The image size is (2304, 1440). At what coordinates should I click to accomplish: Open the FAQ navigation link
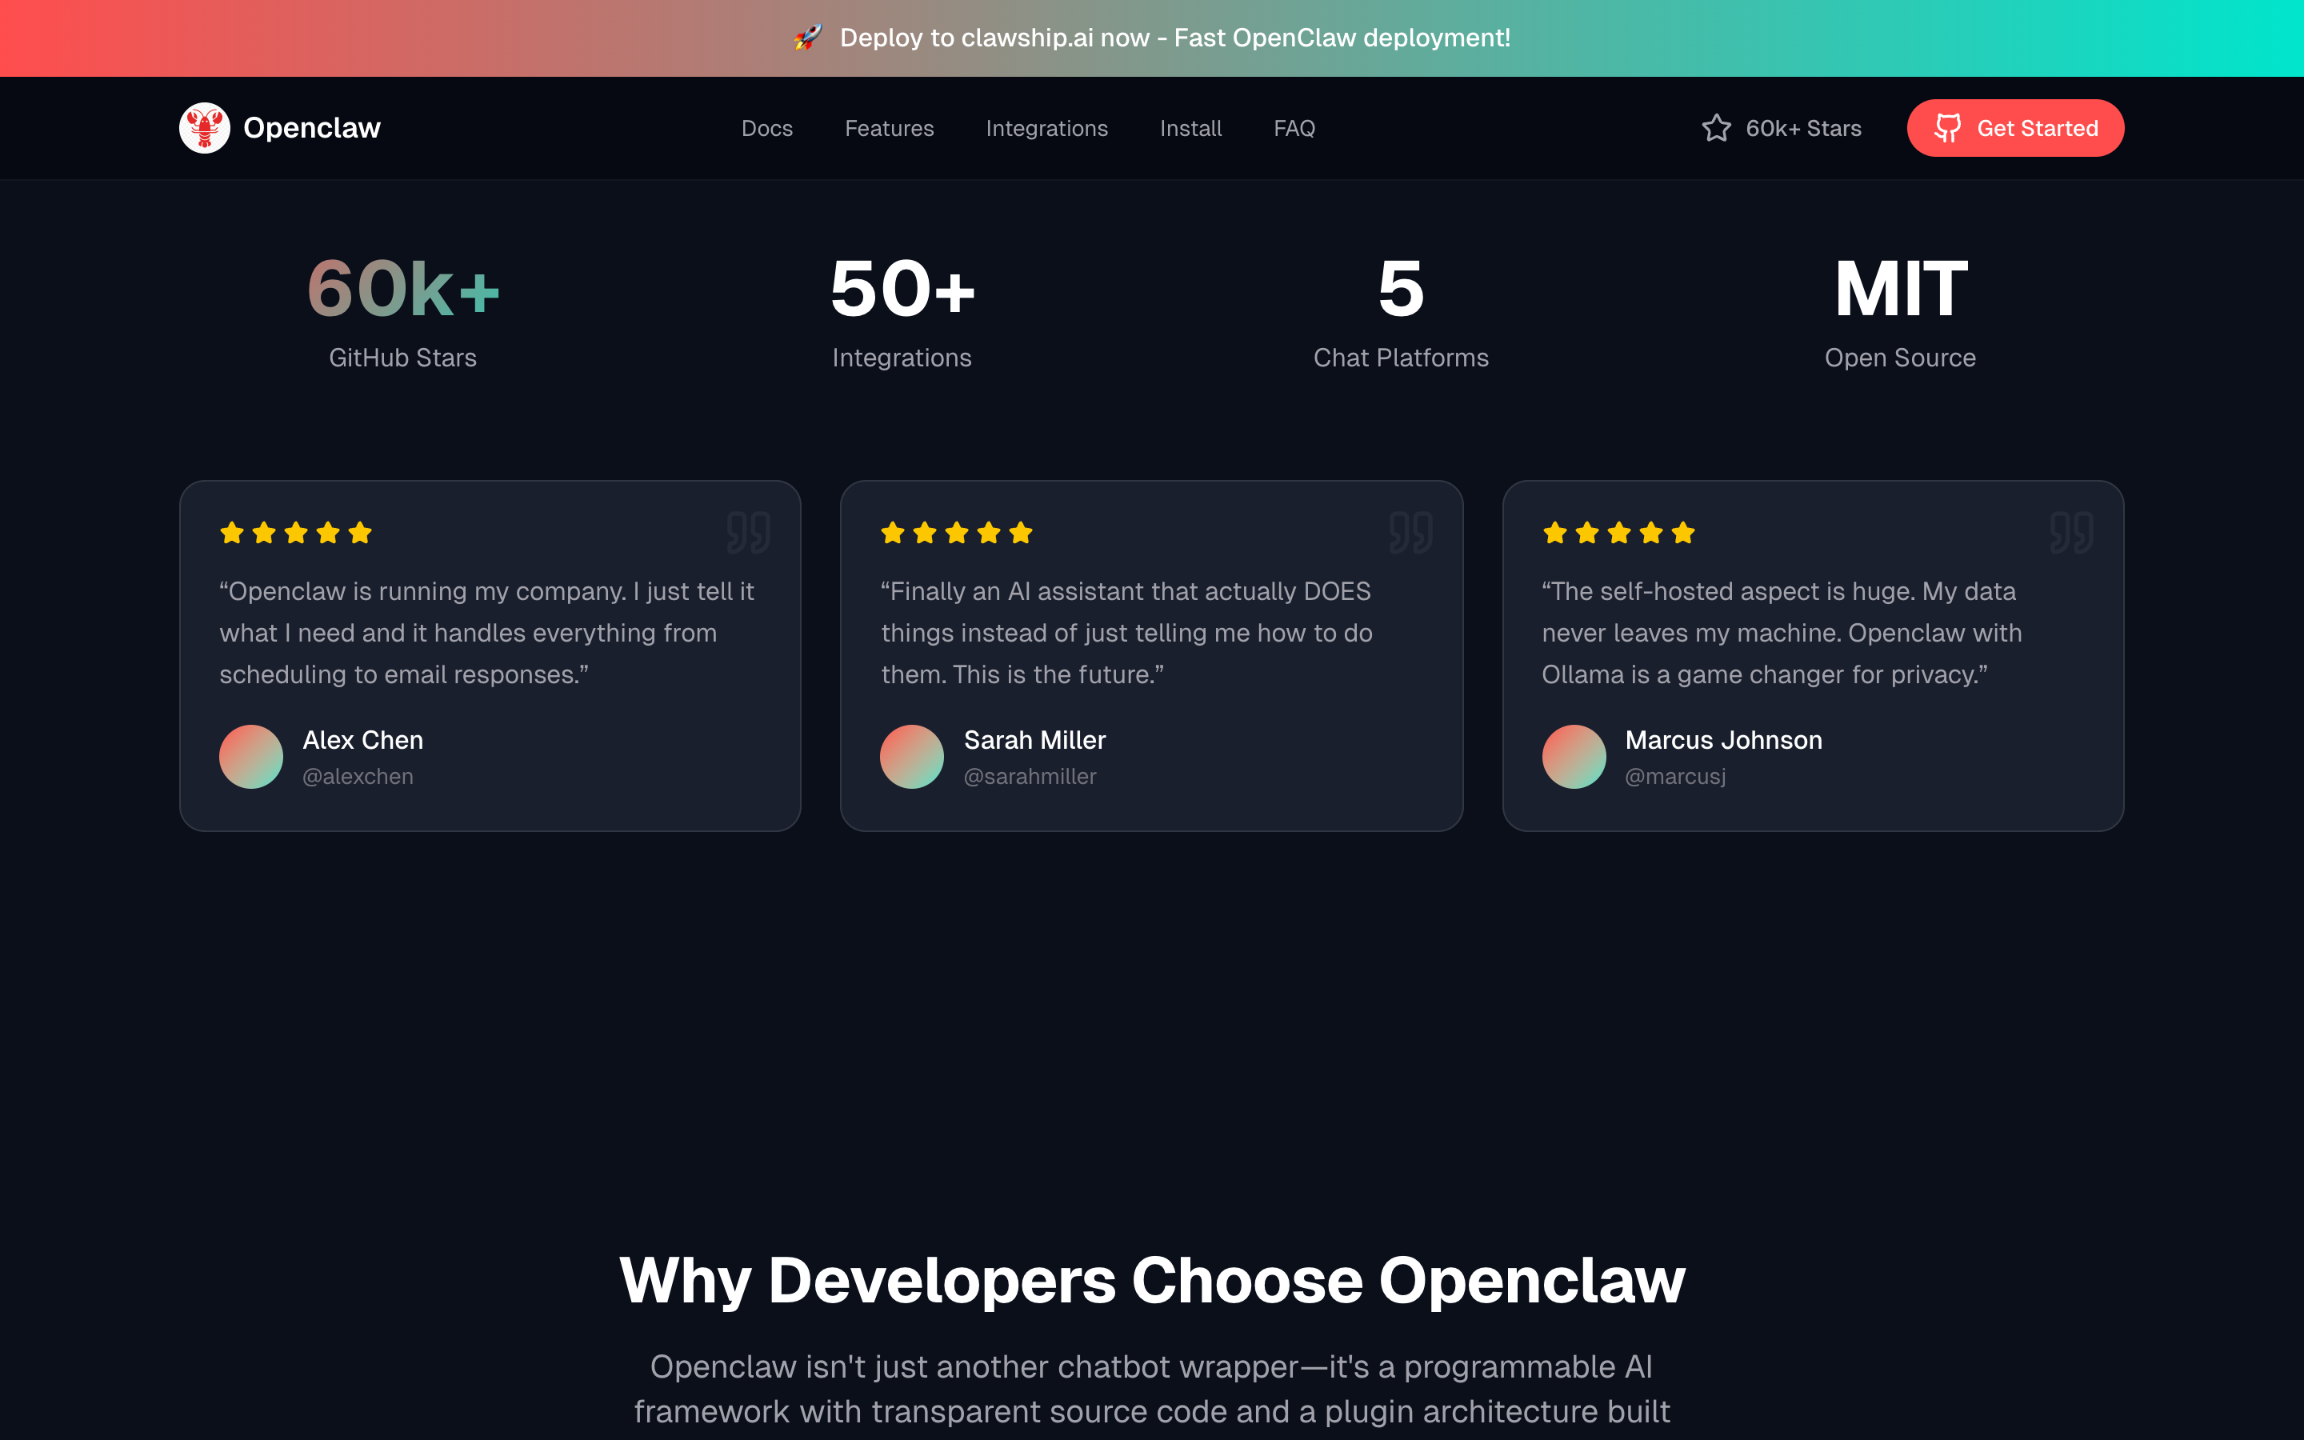[1294, 128]
